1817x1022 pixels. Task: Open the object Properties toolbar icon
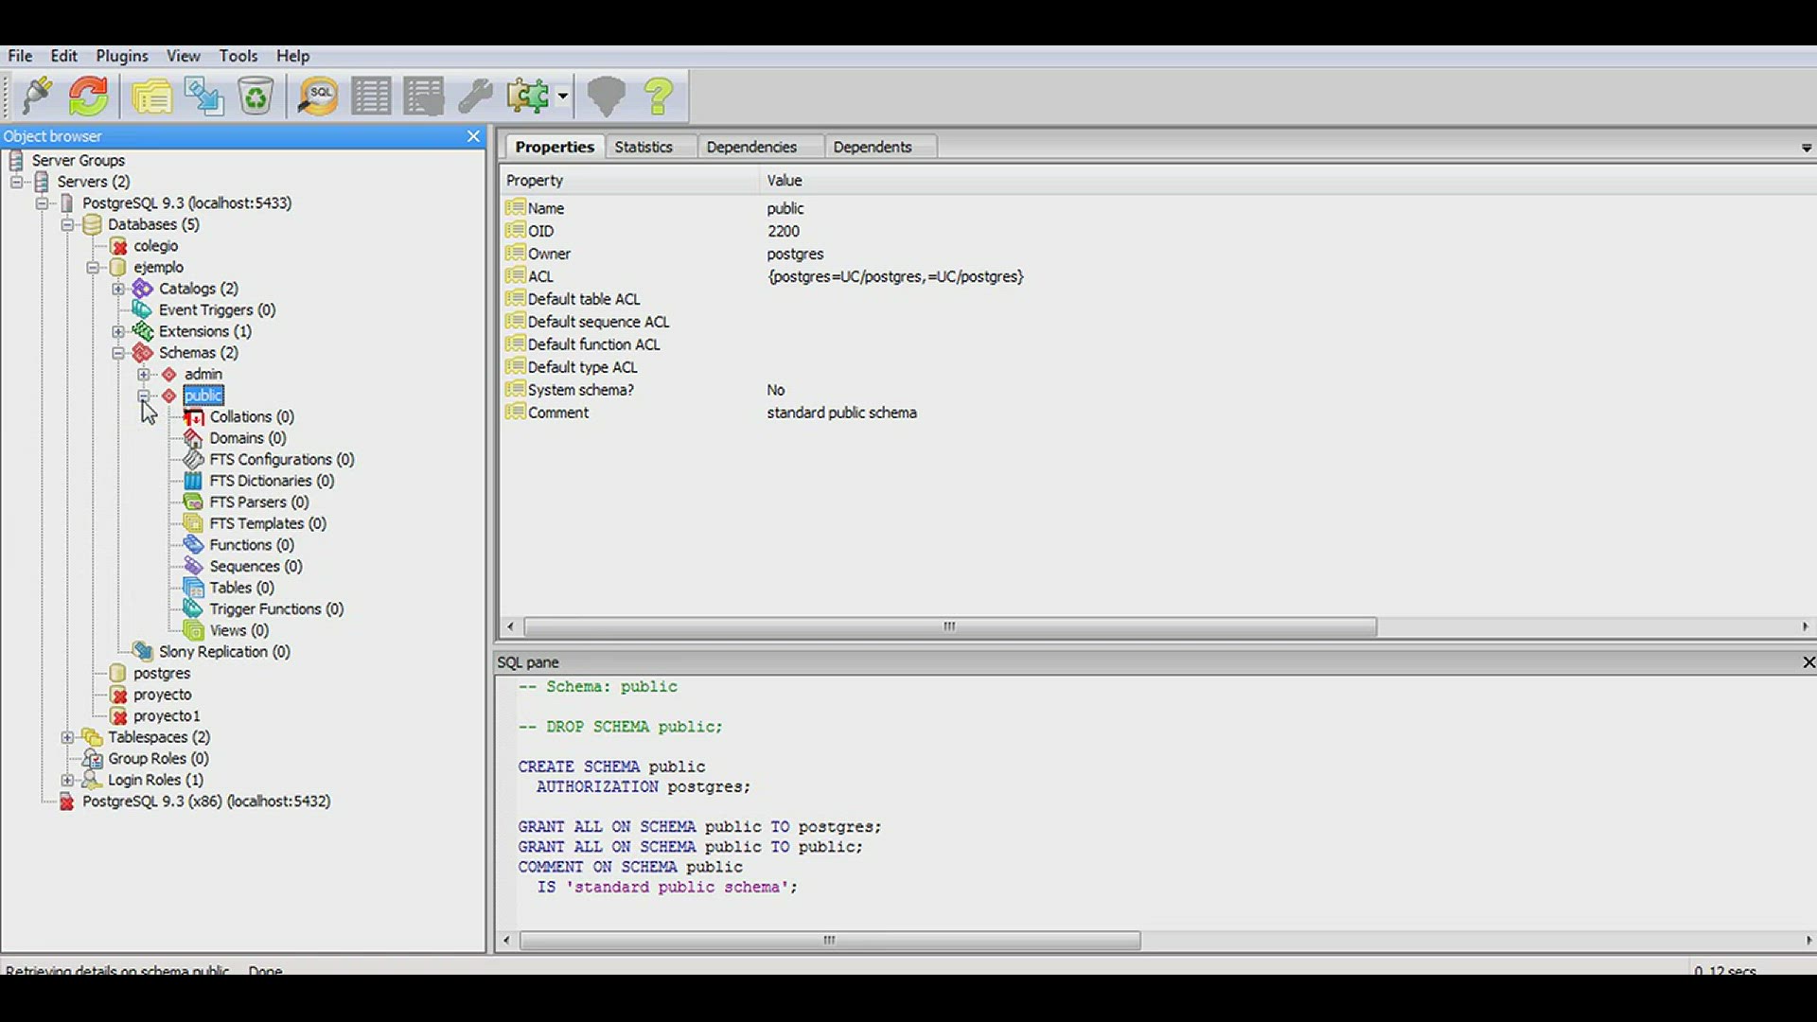click(x=151, y=97)
